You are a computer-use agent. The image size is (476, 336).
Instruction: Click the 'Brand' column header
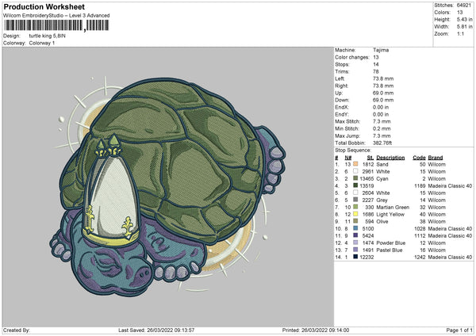pyautogui.click(x=436, y=158)
